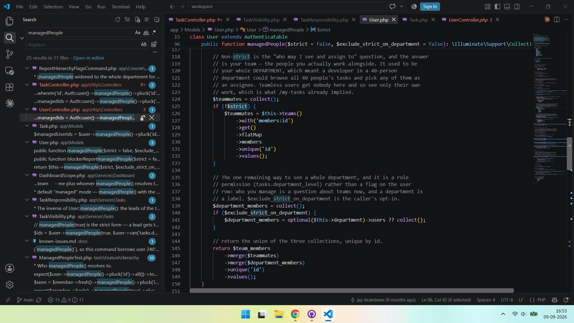The height and width of the screenshot is (323, 574).
Task: Collapse ManagedPeopleTest.php results group
Action: [x=27, y=258]
